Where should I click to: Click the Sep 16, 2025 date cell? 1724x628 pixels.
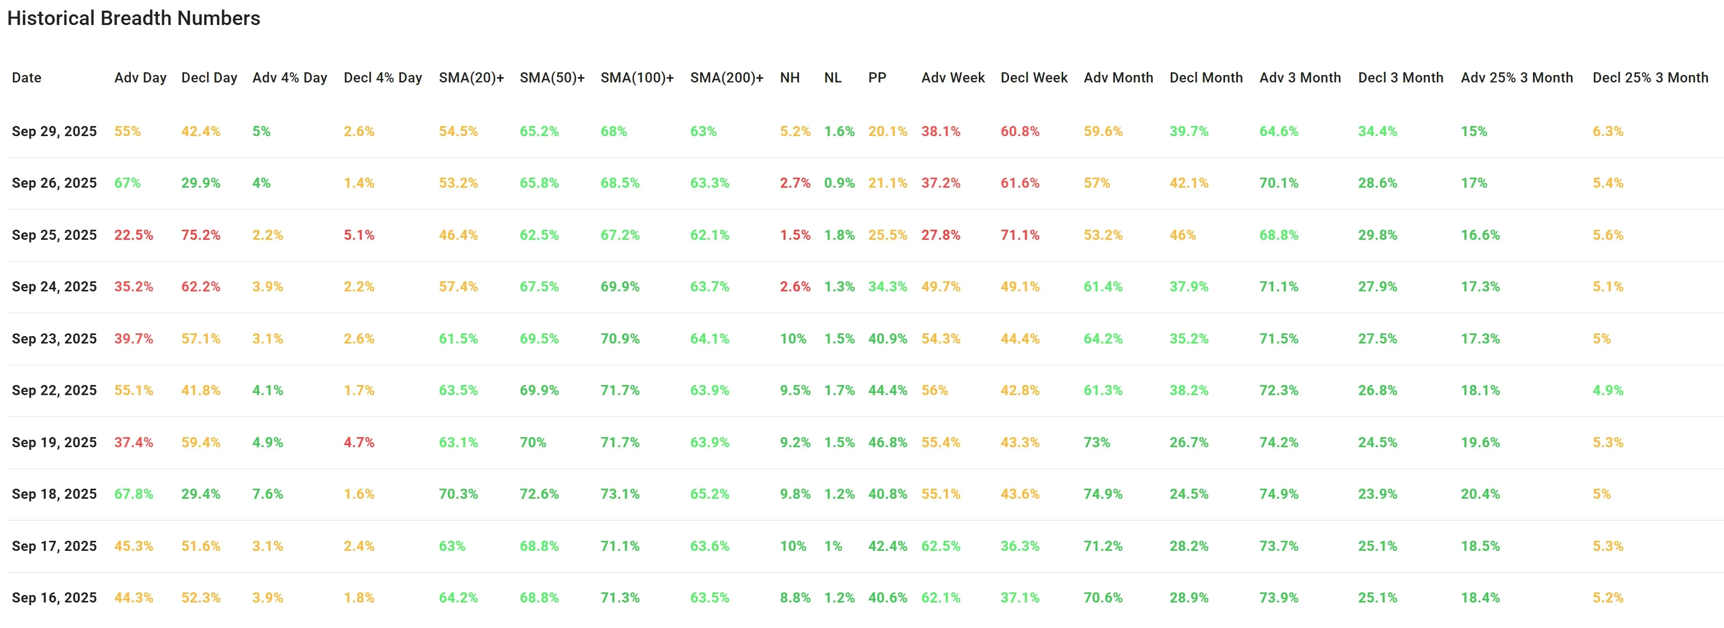coord(54,597)
